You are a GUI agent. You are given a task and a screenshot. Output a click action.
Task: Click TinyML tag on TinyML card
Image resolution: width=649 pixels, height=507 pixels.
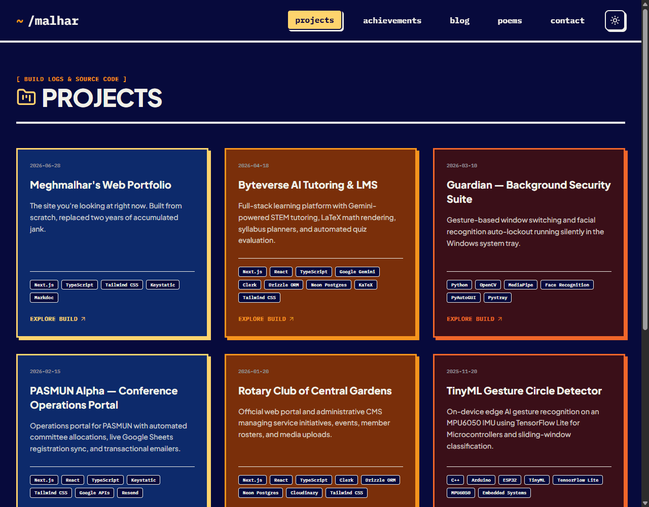coord(537,480)
